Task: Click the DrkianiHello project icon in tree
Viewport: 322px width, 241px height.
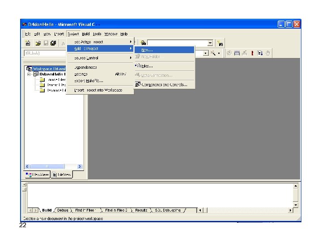Action: [x=36, y=74]
